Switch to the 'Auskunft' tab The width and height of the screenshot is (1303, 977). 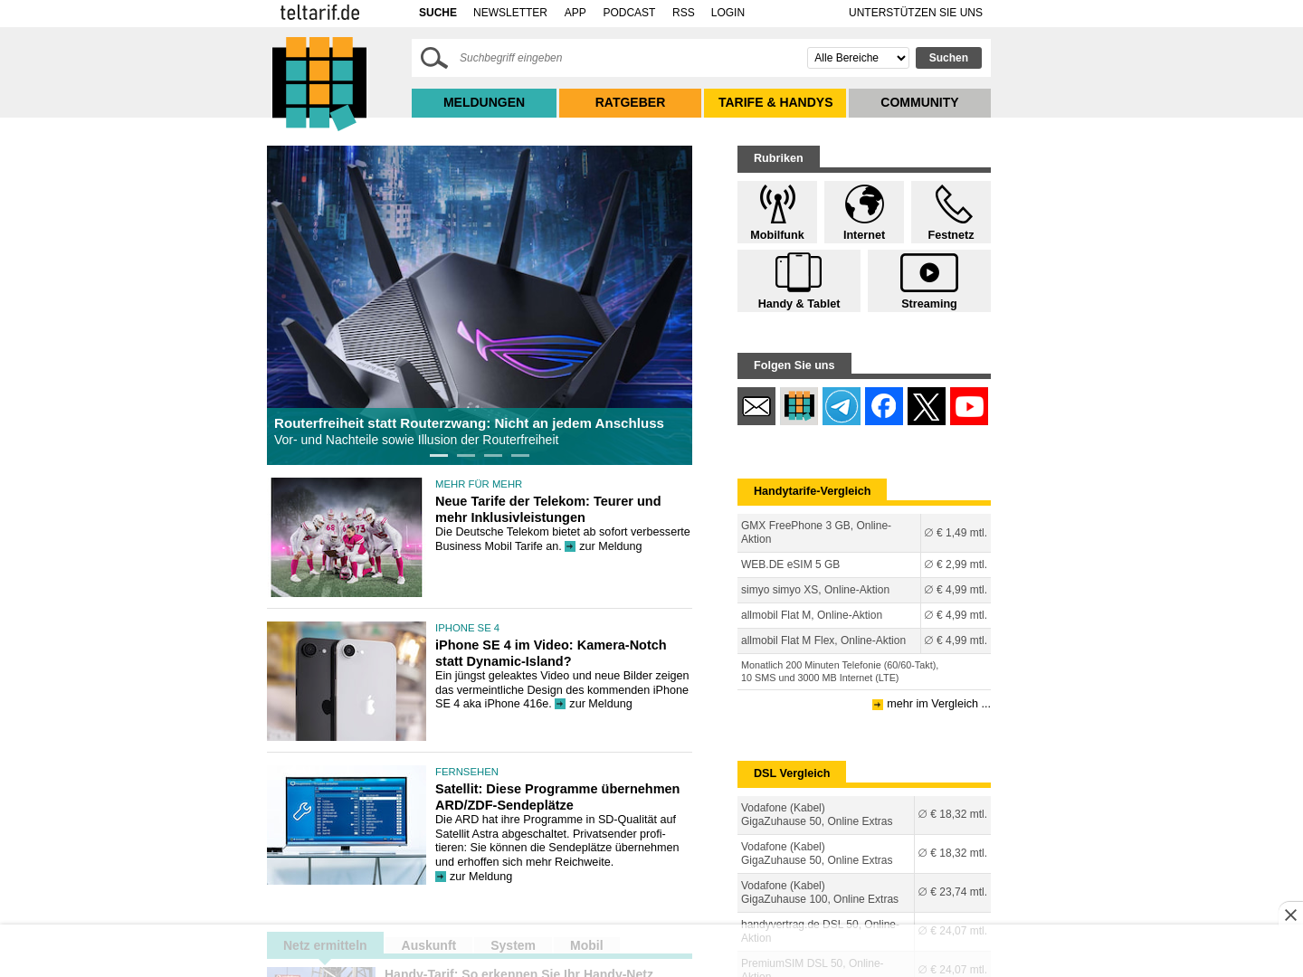429,945
